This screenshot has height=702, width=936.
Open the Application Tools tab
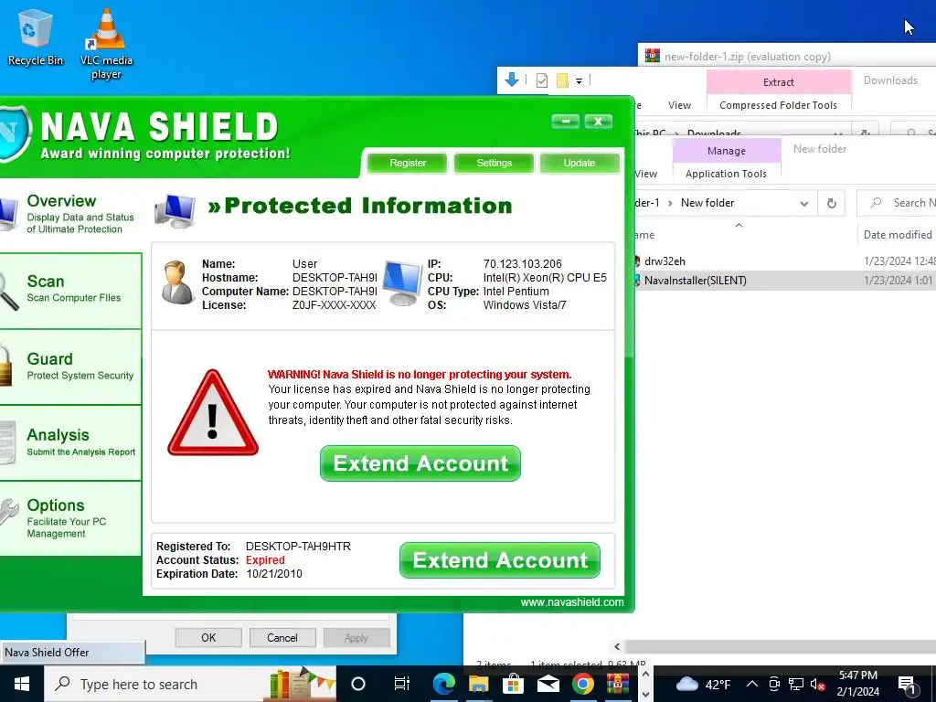click(x=726, y=174)
